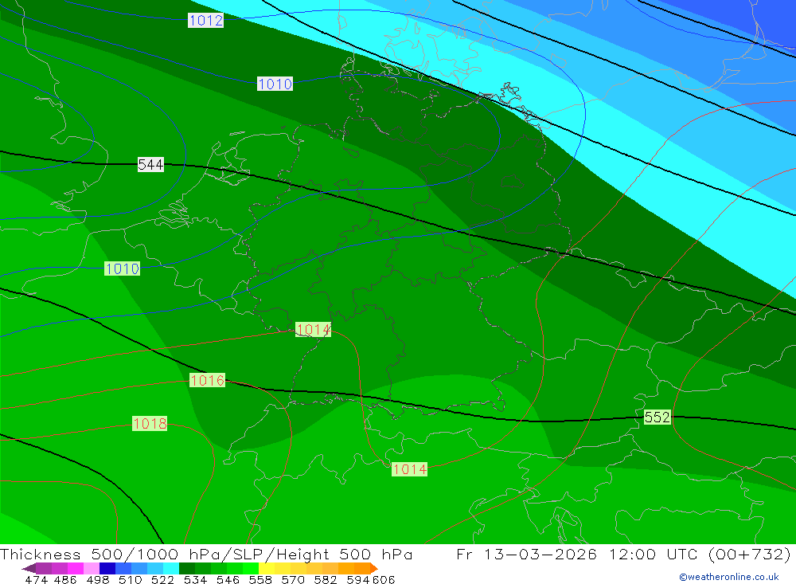Screen dimensions: 796x584
Task: Click the 498 legend value
Action: coord(98,579)
